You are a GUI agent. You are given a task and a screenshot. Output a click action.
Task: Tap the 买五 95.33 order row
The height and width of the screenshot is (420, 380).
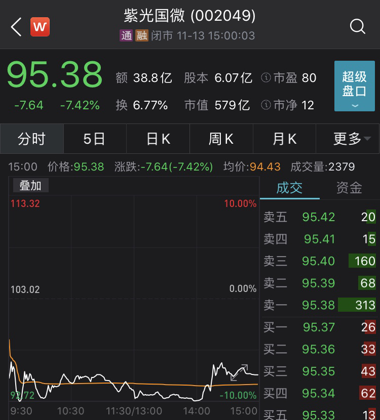319,414
